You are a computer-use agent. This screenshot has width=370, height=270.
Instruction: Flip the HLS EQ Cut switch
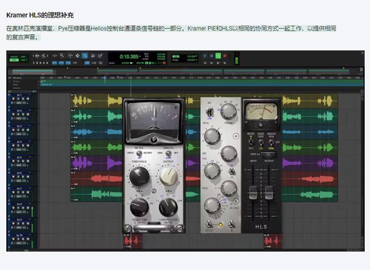[209, 224]
